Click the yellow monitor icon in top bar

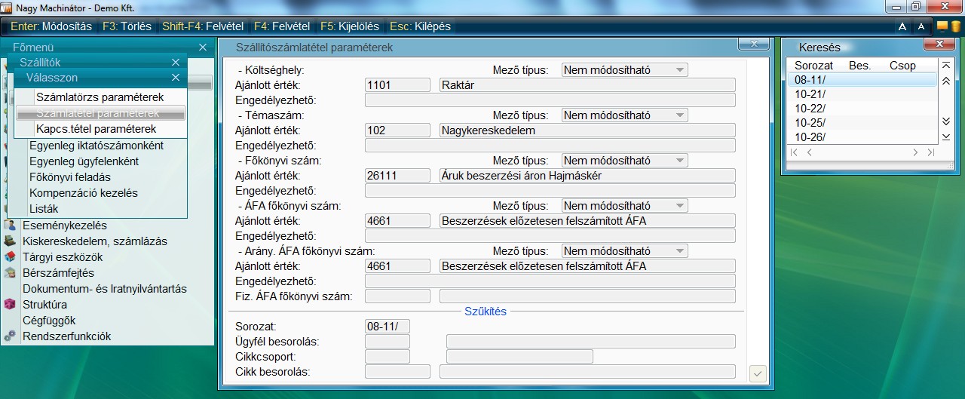pos(942,26)
